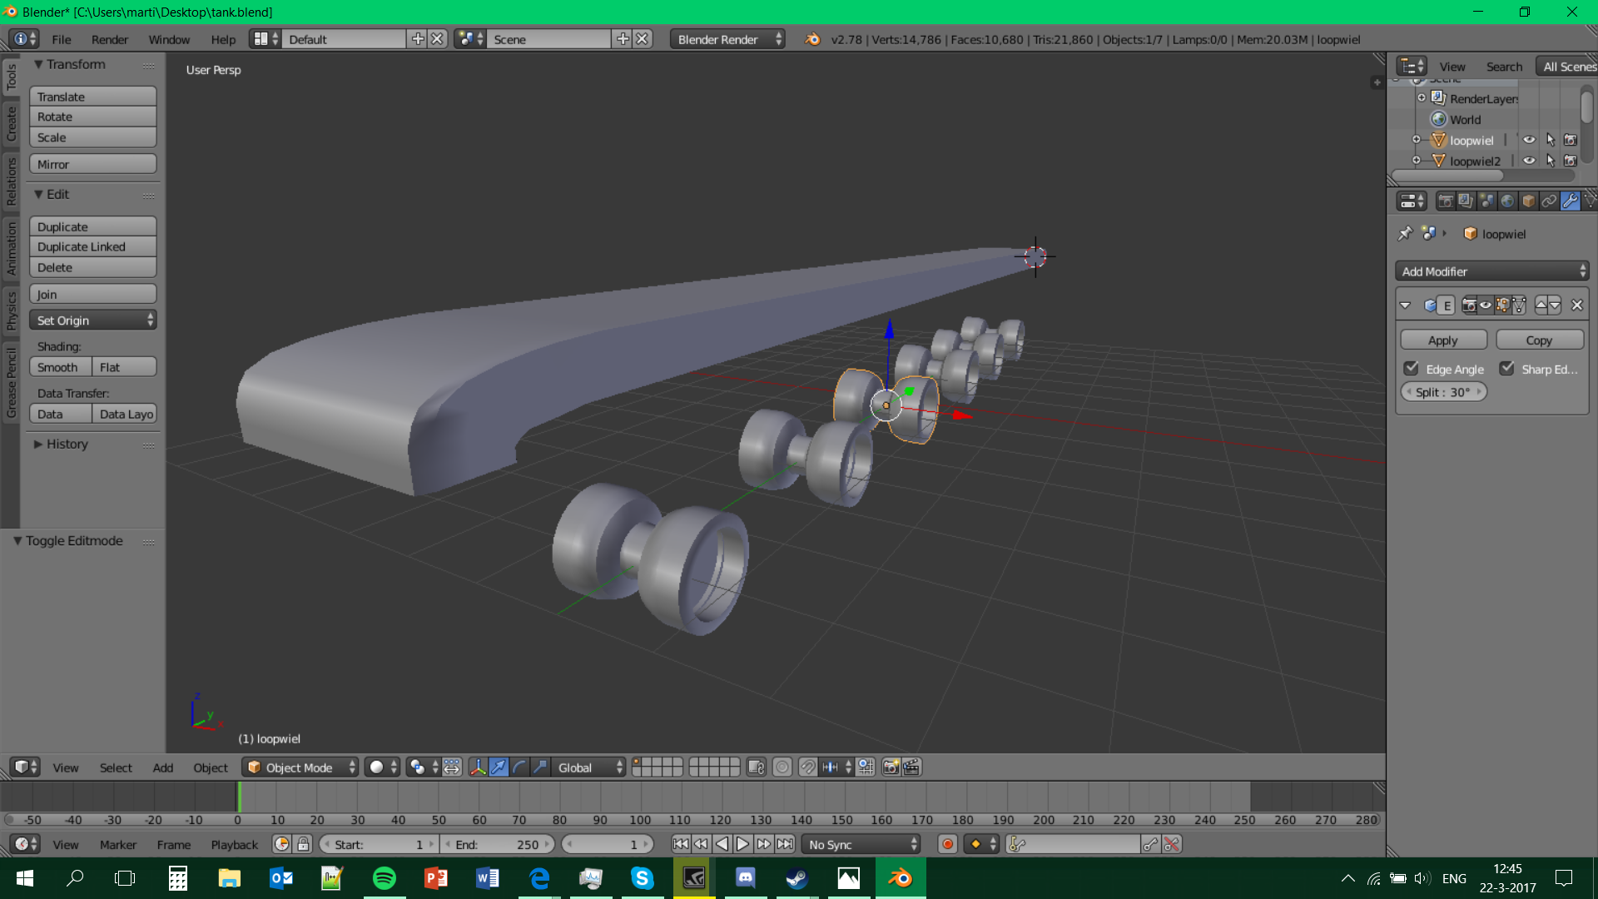Viewport: 1598px width, 899px height.
Task: Toggle modifier render camera button
Action: pyautogui.click(x=1470, y=305)
